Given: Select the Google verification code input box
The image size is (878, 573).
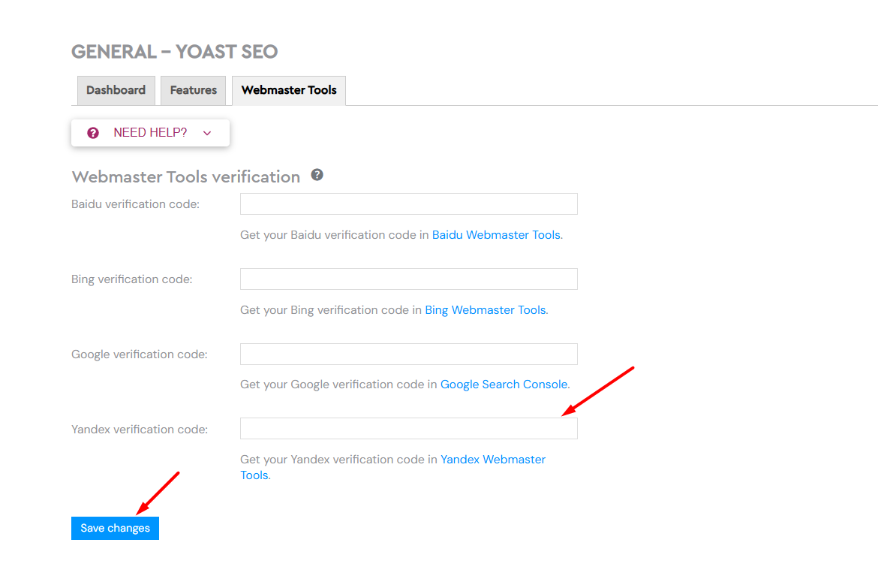Looking at the screenshot, I should (409, 354).
